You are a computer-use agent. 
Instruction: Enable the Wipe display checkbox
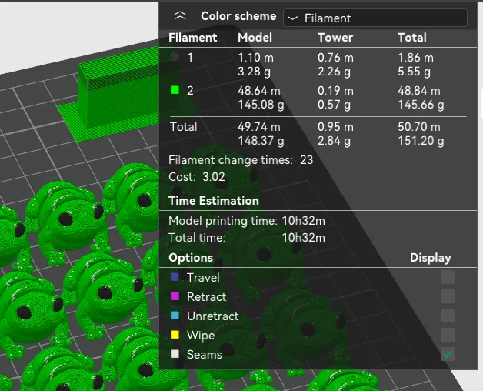coord(448,335)
